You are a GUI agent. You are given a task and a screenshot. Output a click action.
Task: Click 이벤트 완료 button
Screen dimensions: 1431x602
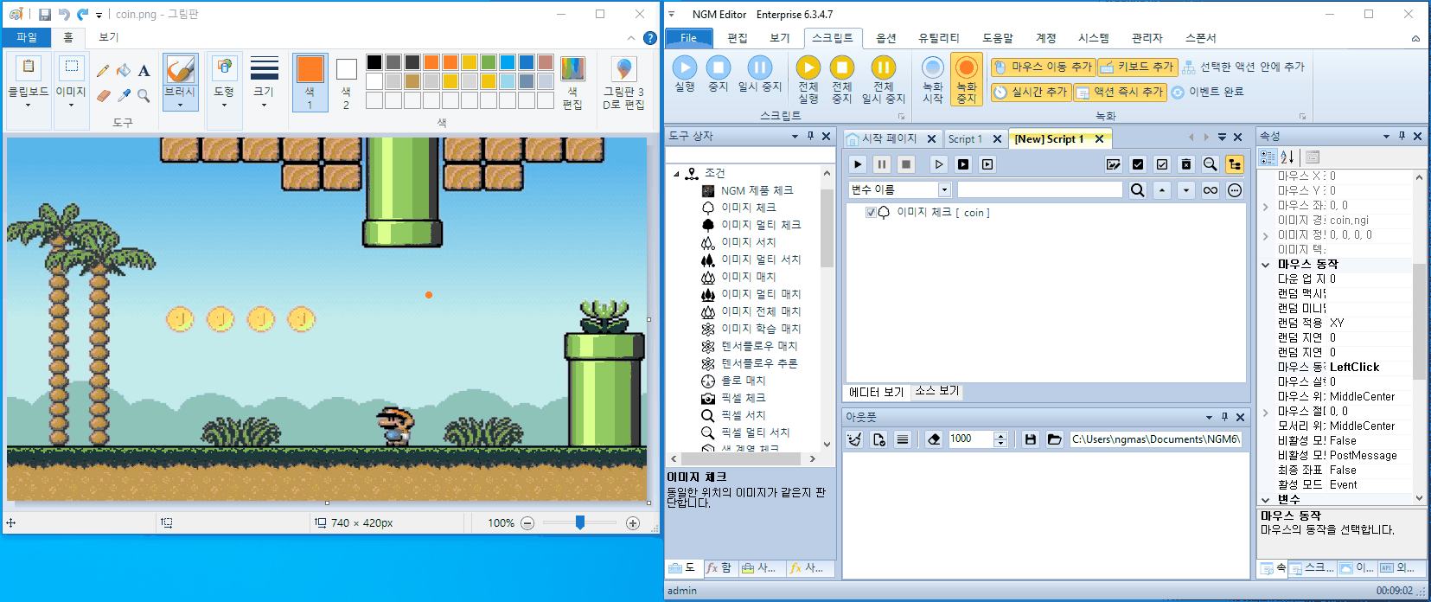pyautogui.click(x=1208, y=92)
